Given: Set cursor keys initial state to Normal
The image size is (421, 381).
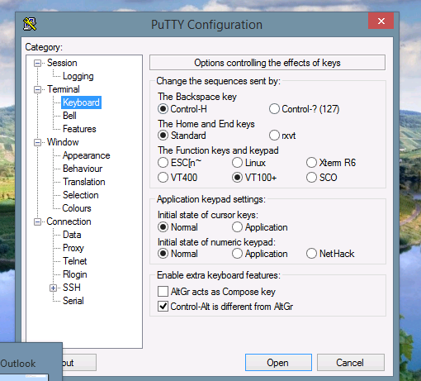Looking at the screenshot, I should coord(163,227).
